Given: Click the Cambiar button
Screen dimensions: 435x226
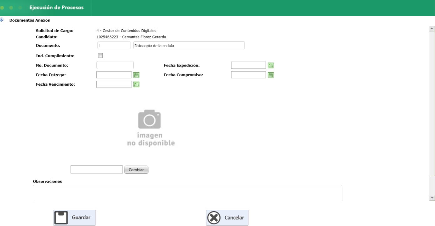Looking at the screenshot, I should 136,170.
